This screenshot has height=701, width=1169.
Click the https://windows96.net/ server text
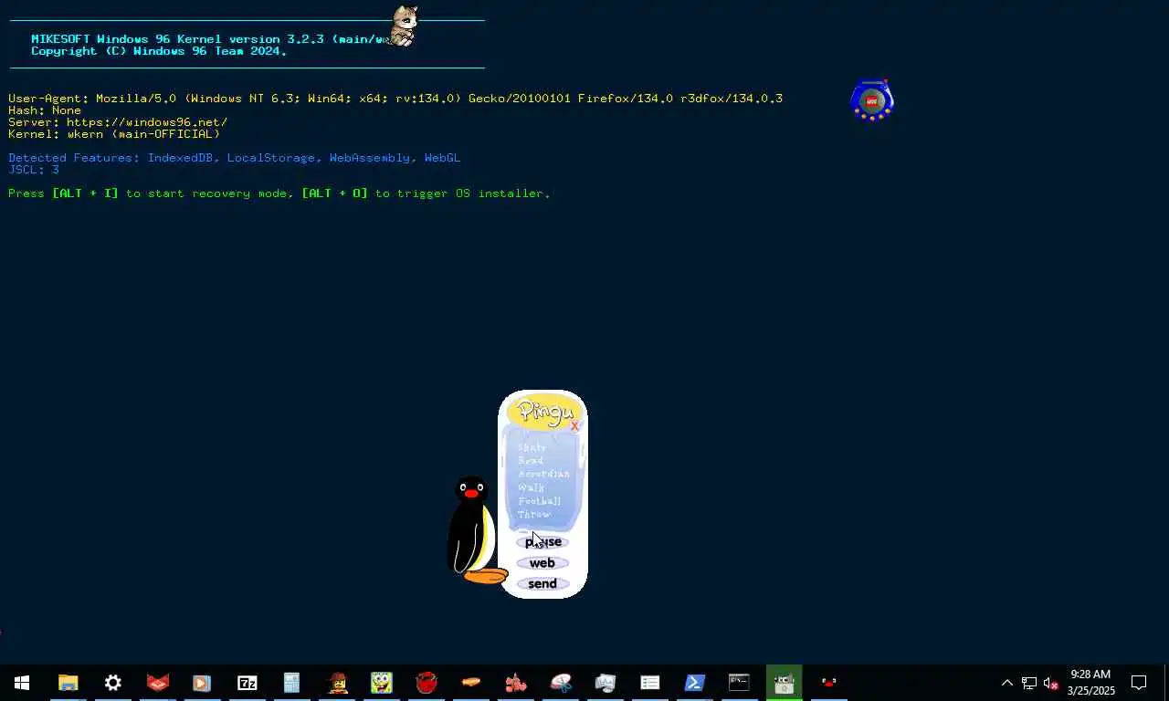click(147, 122)
